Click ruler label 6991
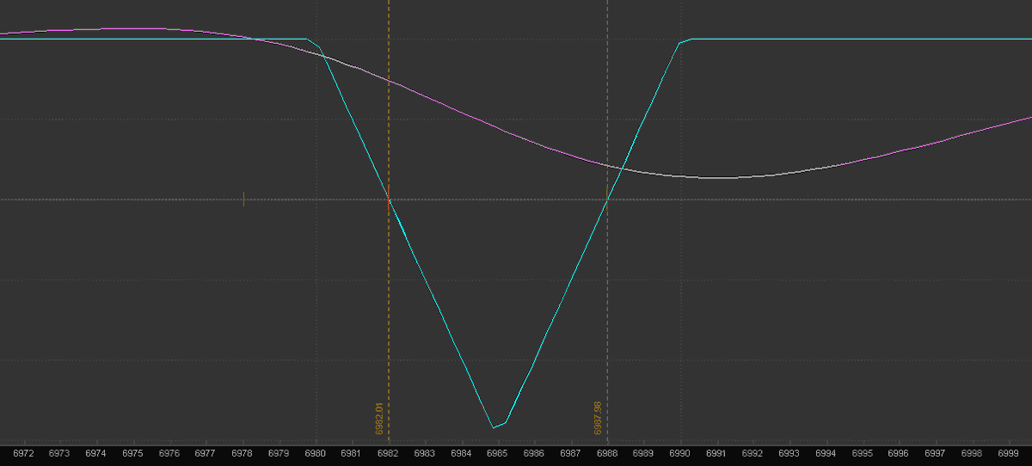The width and height of the screenshot is (1032, 466). tap(716, 453)
